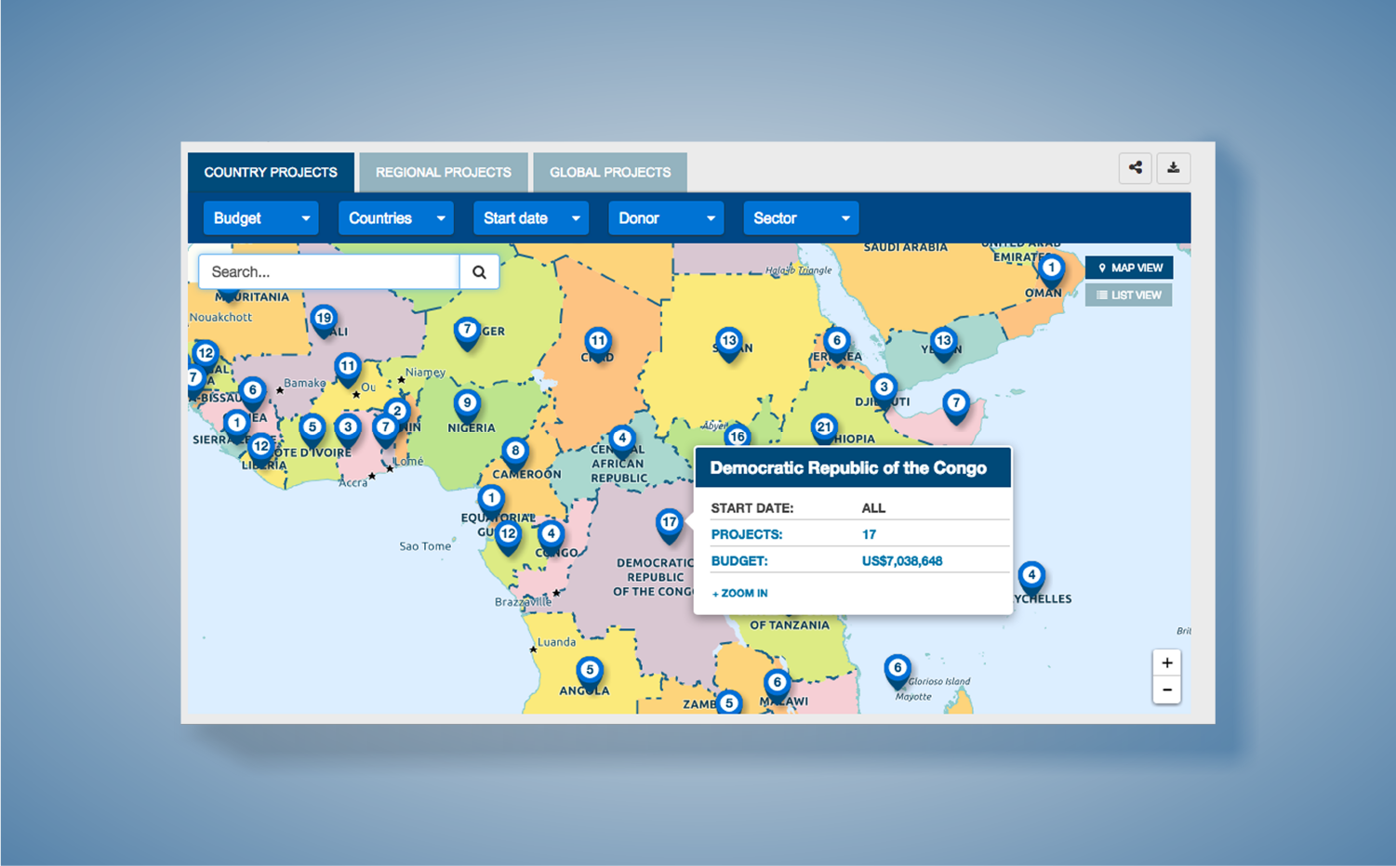Click the Projects count 17 in popup
Image resolution: width=1396 pixels, height=866 pixels.
(869, 534)
